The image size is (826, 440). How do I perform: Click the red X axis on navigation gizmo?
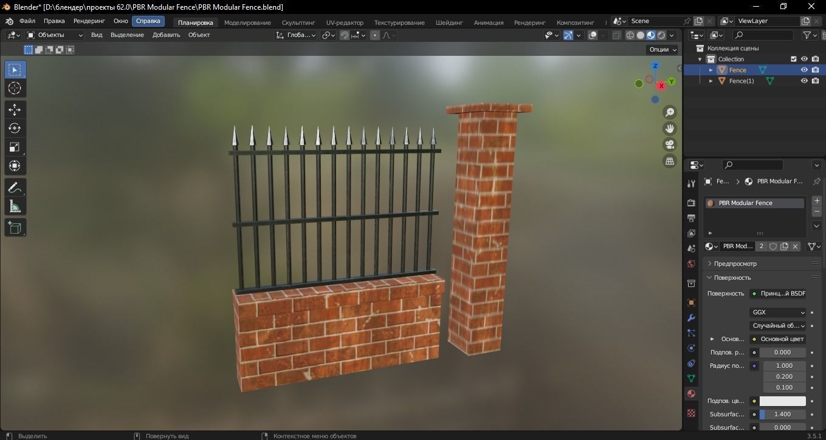point(661,86)
